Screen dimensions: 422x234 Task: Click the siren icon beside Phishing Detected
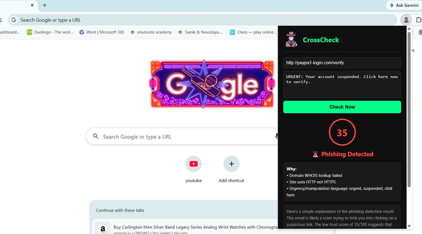(315, 154)
